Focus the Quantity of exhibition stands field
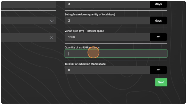The height and width of the screenshot is (105, 188). [116, 53]
